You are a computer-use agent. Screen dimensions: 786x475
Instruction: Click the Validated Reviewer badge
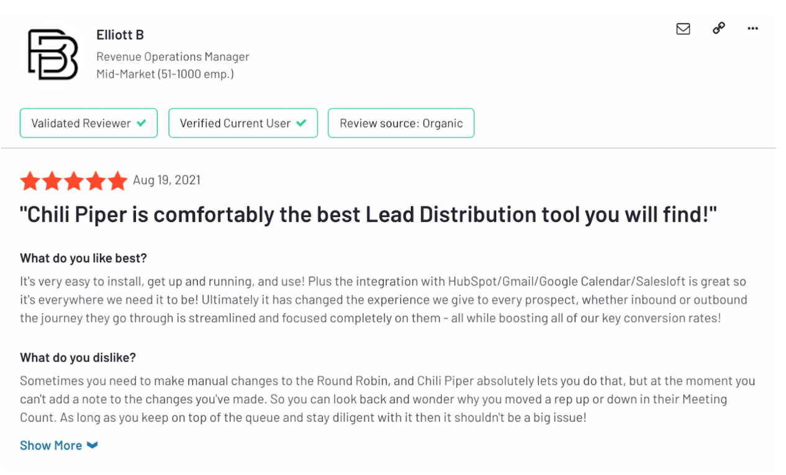(x=88, y=123)
